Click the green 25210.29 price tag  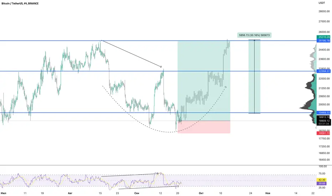[324, 37]
